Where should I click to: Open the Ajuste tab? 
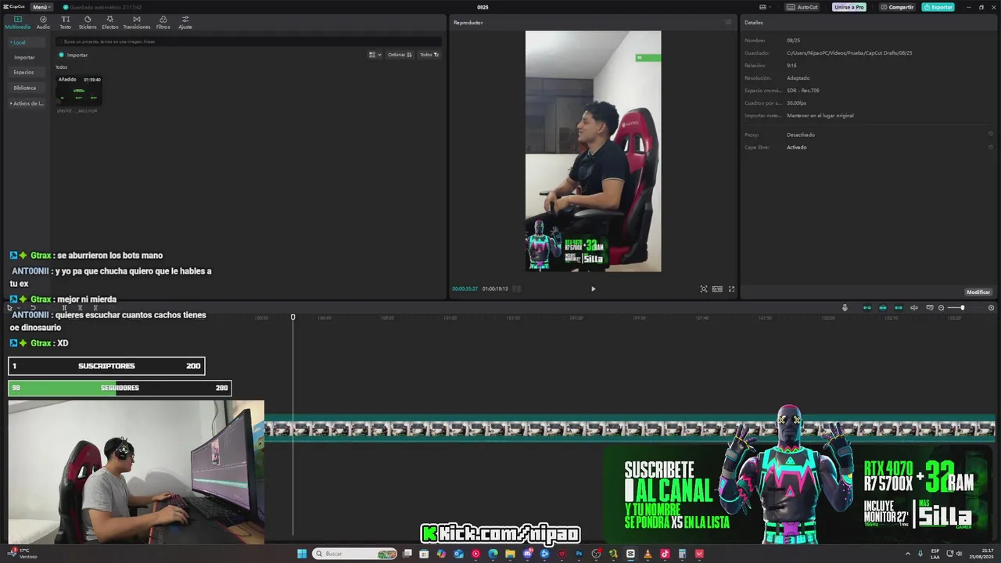coord(185,23)
